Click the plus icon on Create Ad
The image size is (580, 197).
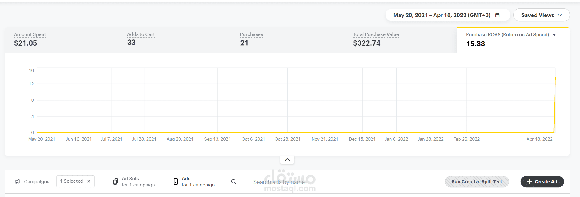[529, 181]
